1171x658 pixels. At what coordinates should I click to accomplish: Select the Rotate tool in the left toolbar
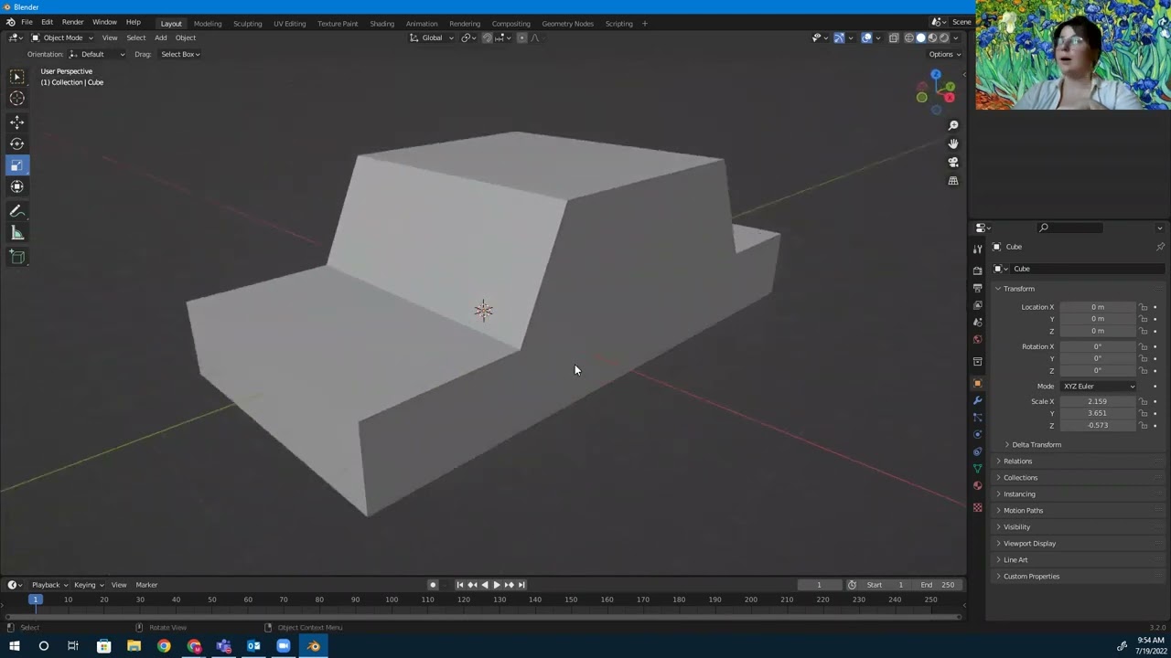(x=16, y=143)
